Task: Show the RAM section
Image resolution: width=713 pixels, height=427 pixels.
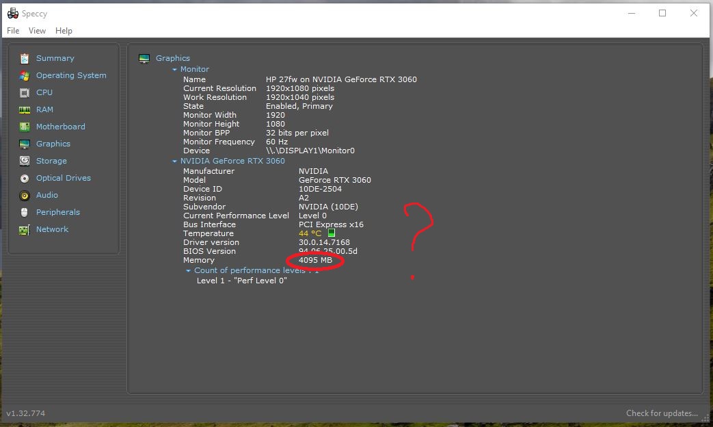Action: point(44,109)
